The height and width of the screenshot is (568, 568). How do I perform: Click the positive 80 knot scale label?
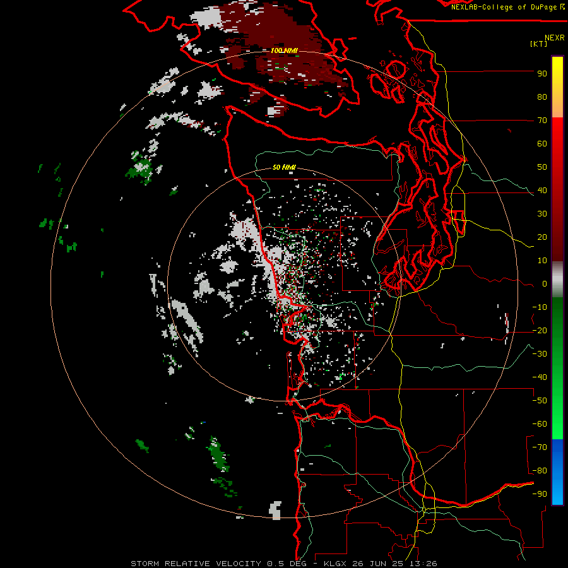(x=542, y=97)
